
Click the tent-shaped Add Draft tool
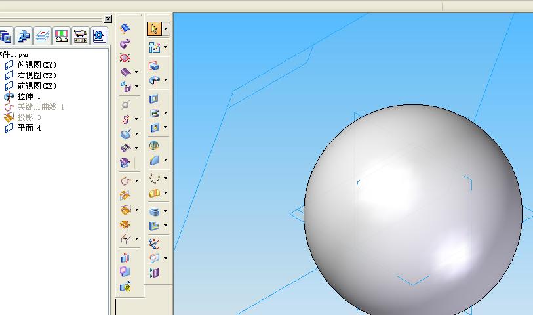point(154,146)
